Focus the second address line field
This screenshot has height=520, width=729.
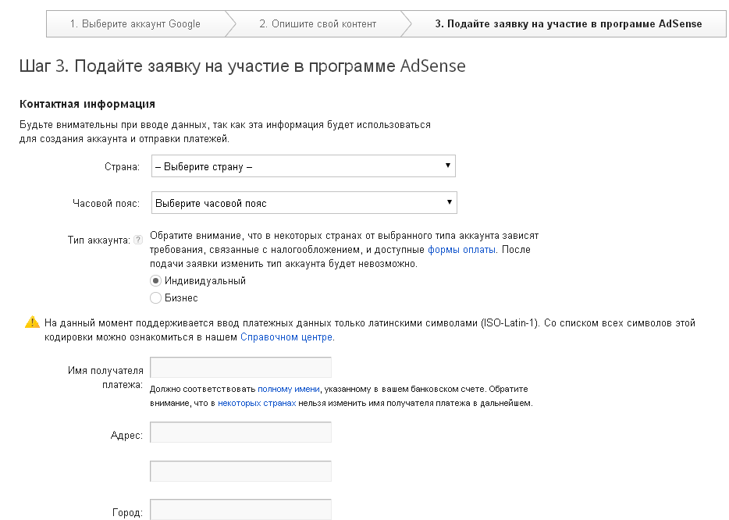point(240,471)
